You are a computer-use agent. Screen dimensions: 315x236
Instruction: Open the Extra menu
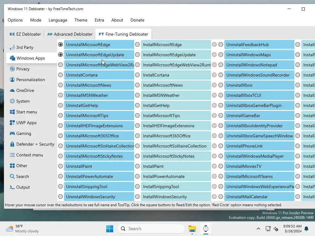(x=99, y=20)
